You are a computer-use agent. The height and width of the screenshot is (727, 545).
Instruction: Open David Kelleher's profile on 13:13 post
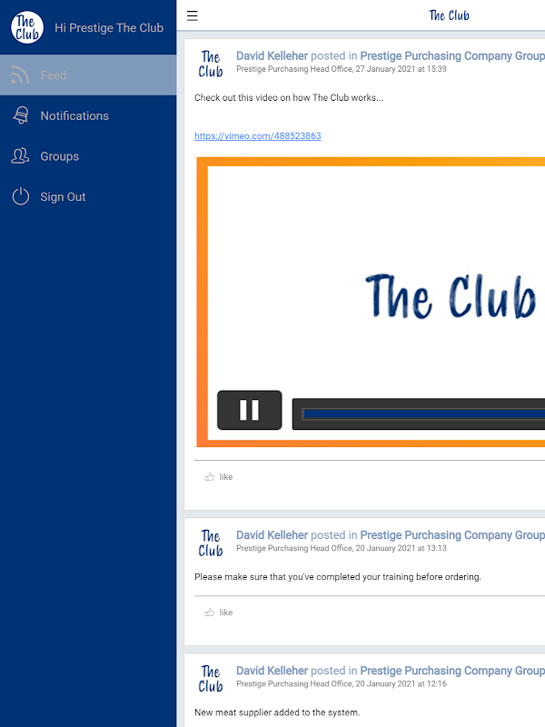point(272,535)
